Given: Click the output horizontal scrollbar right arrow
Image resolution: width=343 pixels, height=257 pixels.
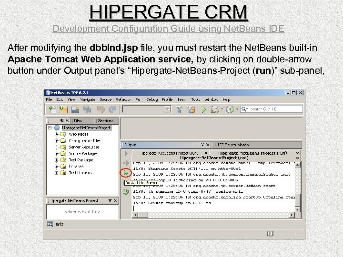Looking at the screenshot, I should (292, 215).
